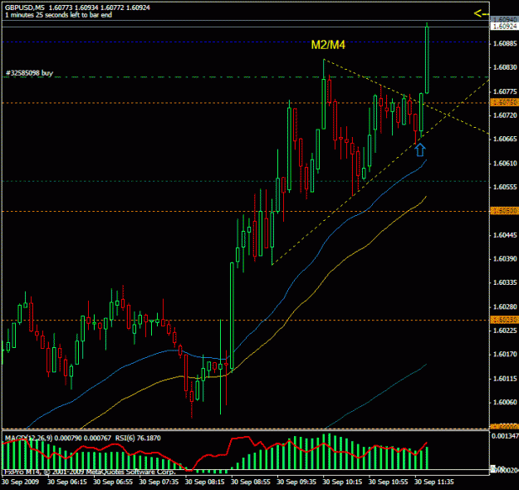Screen dimensions: 519x490
Task: Click the 1.60665 price axis label
Action: (505, 139)
